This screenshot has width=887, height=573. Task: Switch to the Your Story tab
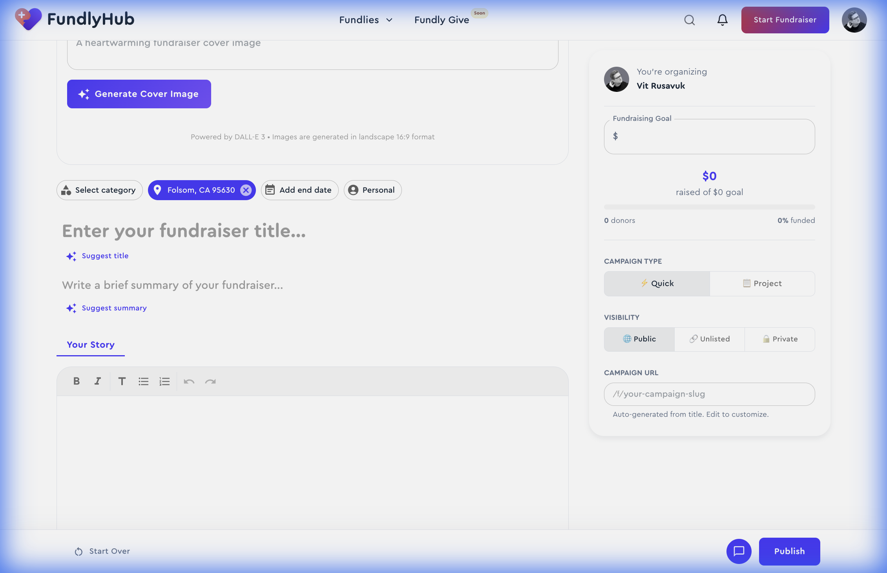[x=91, y=345]
